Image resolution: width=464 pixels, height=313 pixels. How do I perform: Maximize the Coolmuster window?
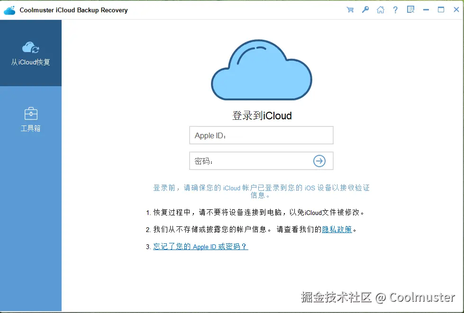pyautogui.click(x=441, y=10)
